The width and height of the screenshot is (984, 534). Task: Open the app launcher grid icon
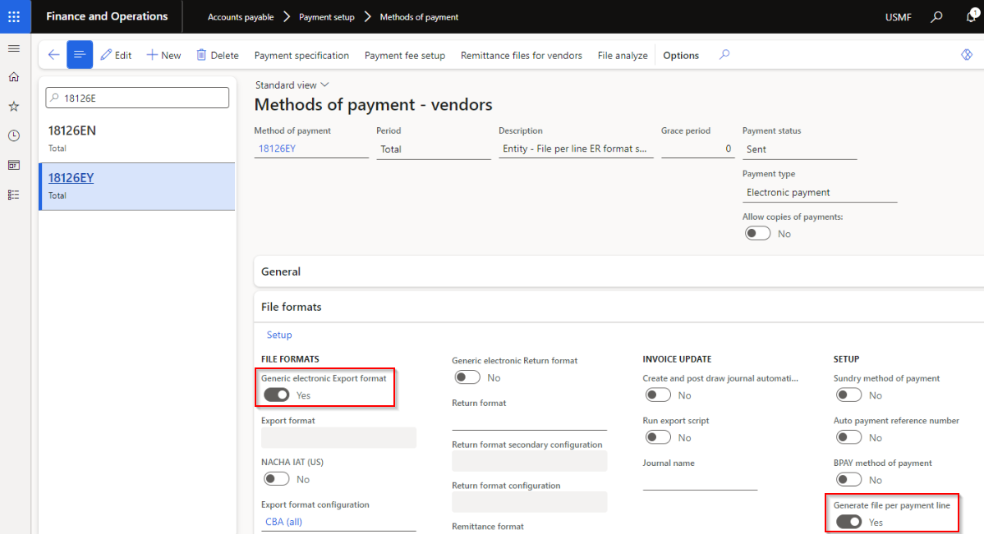click(15, 16)
